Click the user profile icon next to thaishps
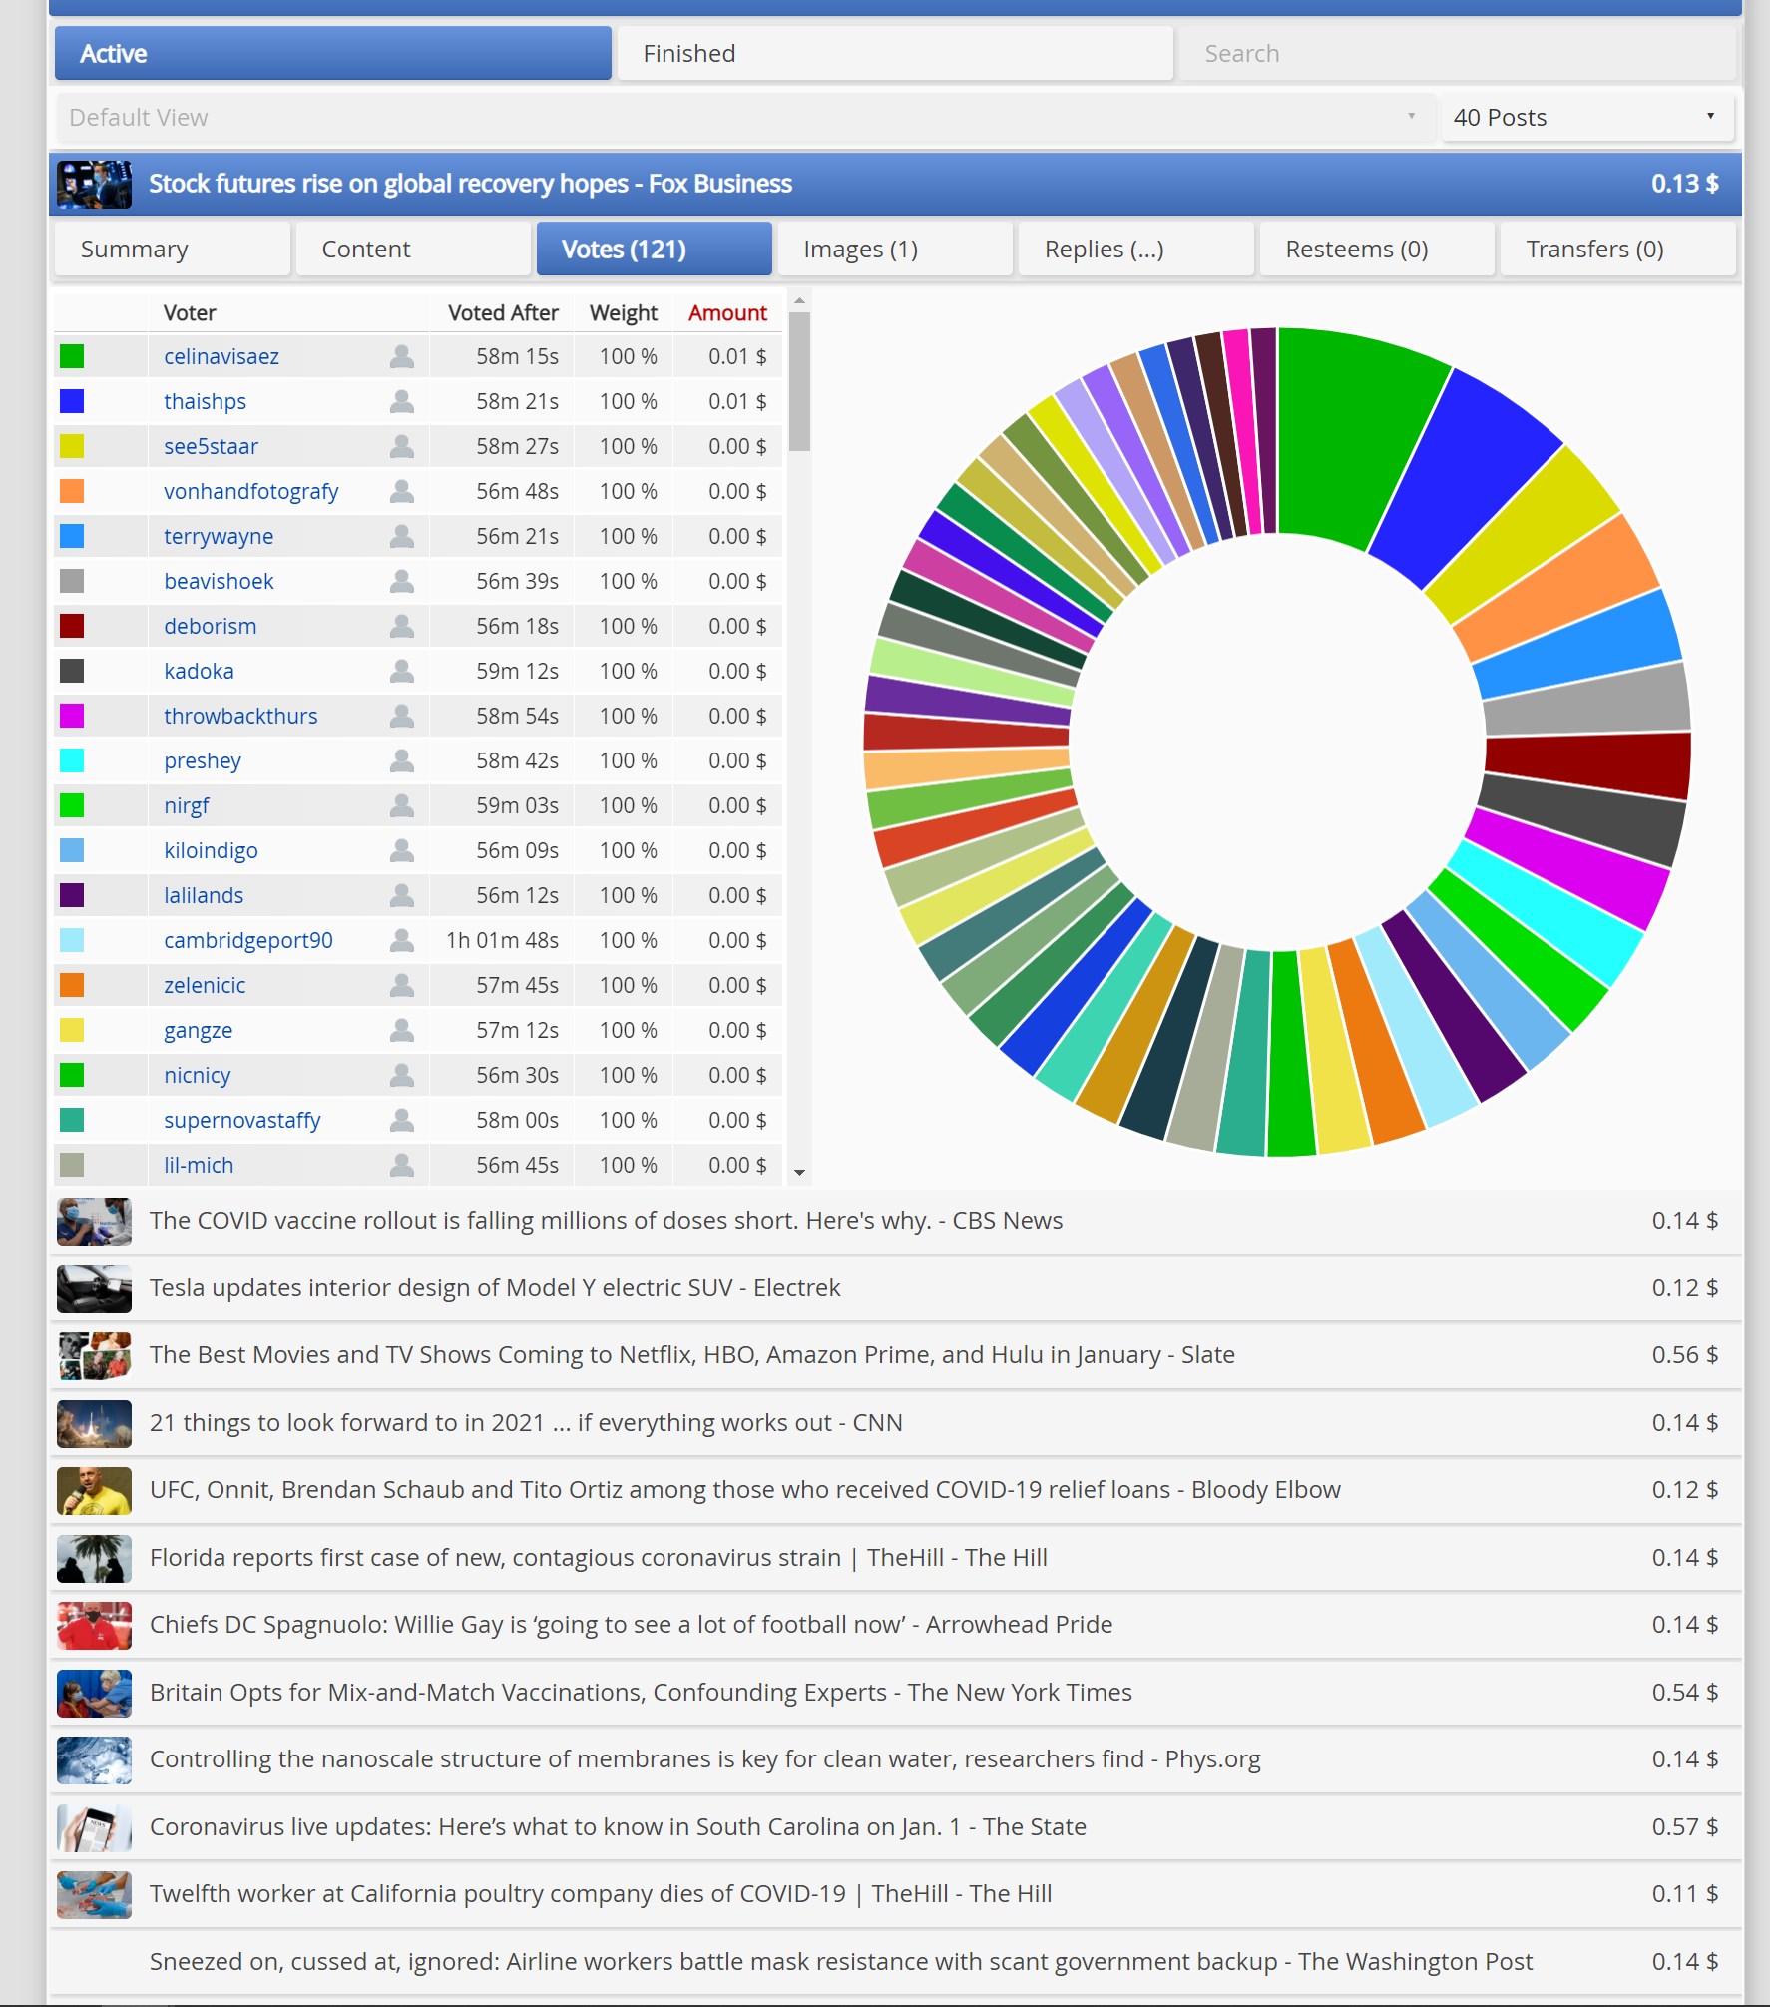 pos(402,401)
